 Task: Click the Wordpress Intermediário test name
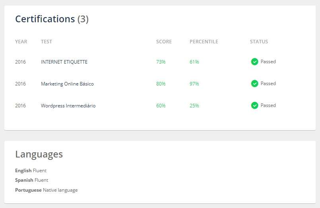[68, 106]
